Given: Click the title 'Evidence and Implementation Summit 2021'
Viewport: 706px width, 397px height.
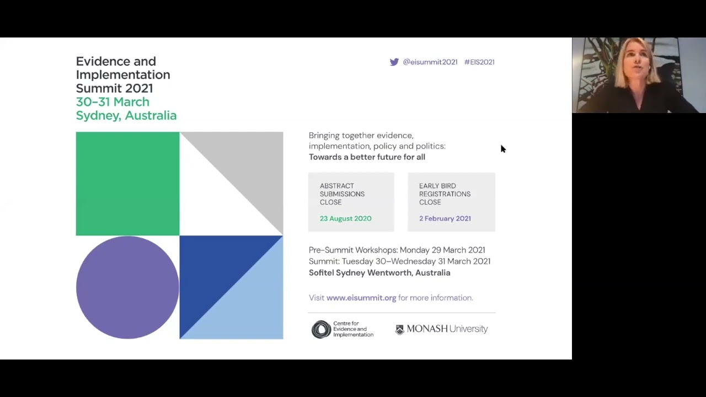Looking at the screenshot, I should tap(123, 74).
